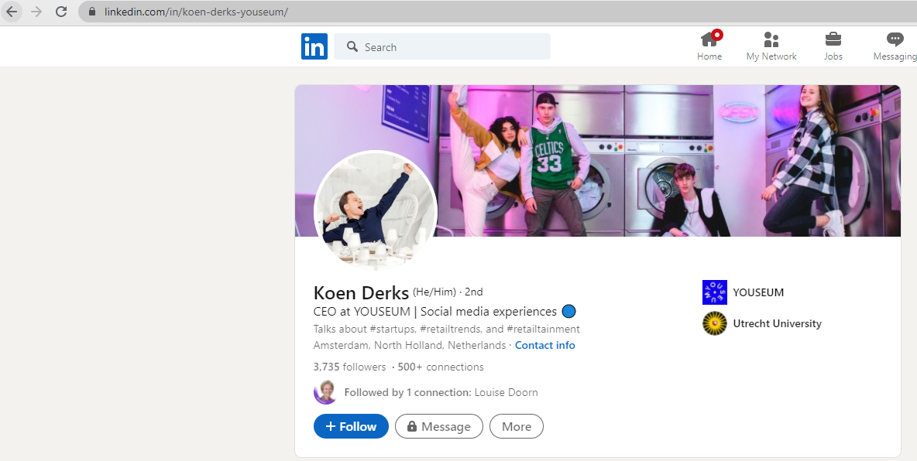
Task: Open the My Network icon
Action: pyautogui.click(x=771, y=40)
